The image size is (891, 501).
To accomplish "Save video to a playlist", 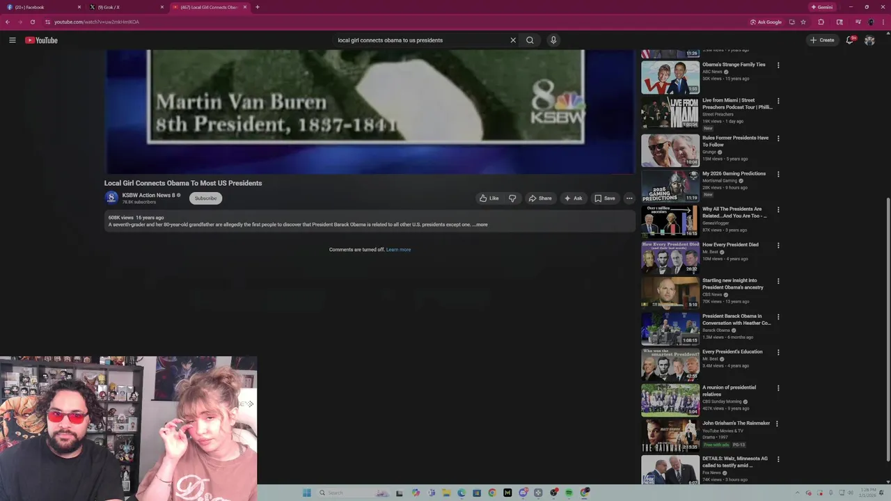I will pos(604,198).
